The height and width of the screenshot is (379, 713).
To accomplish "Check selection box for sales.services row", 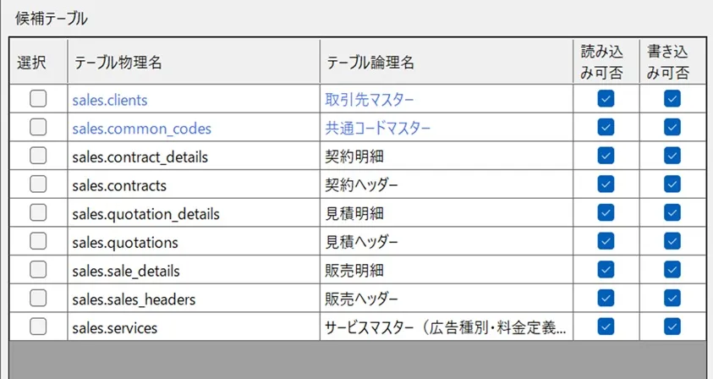I will (38, 327).
